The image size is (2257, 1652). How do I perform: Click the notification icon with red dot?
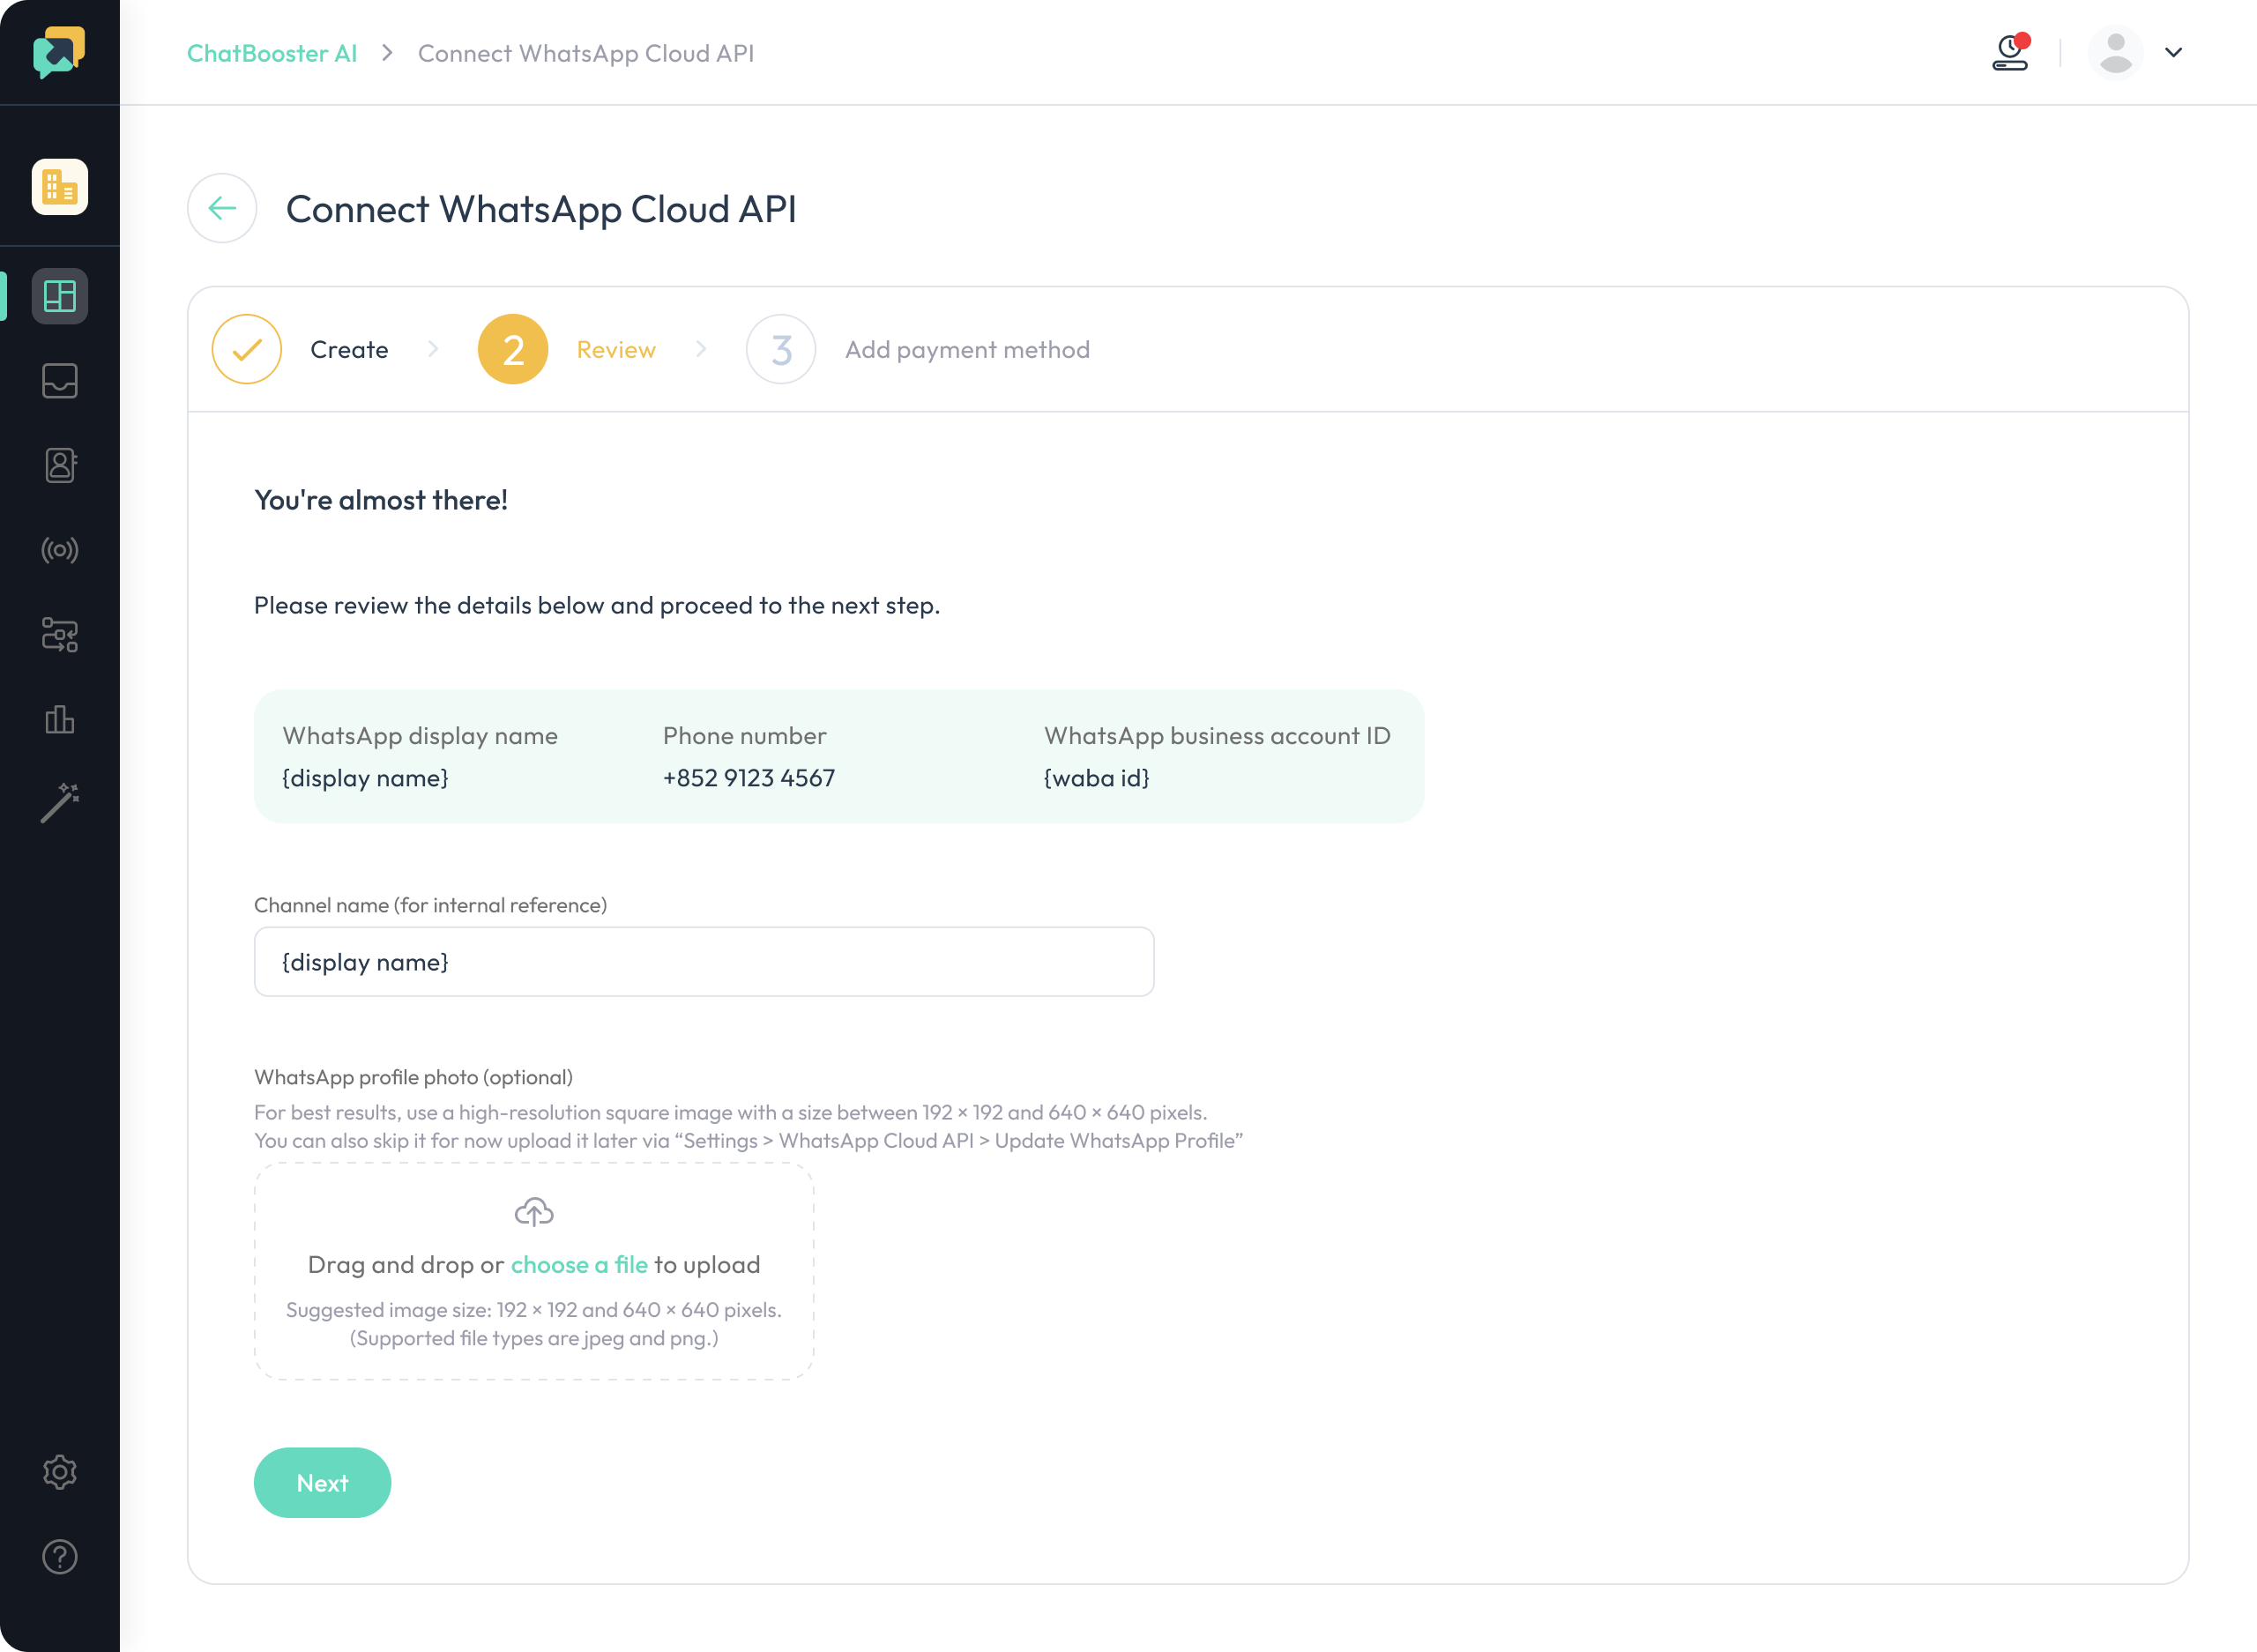click(x=2011, y=52)
